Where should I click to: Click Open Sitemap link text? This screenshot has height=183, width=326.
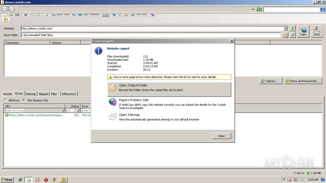coord(129,115)
